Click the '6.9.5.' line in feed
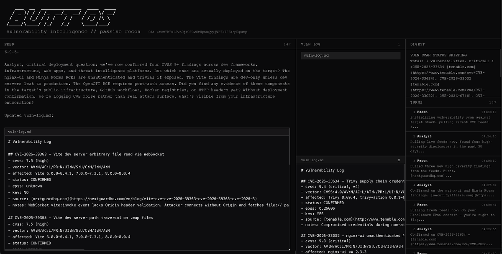Image resolution: width=502 pixels, height=254 pixels. point(12,52)
